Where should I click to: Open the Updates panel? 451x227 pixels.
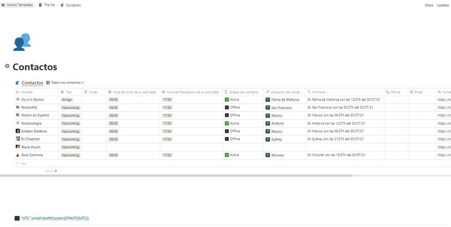click(442, 5)
